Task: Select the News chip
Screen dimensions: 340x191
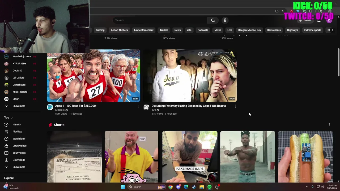Action: click(177, 30)
